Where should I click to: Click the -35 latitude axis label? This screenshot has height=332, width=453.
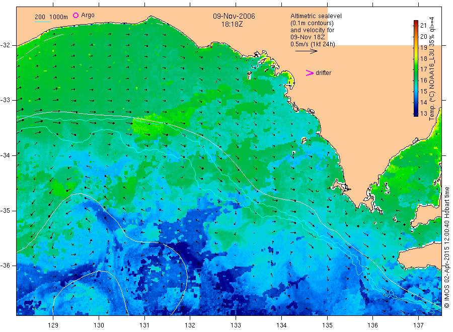pyautogui.click(x=6, y=210)
